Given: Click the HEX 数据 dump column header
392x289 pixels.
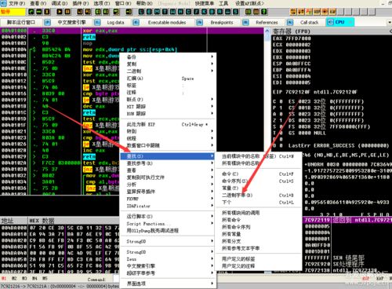Looking at the screenshot, I should (73, 221).
